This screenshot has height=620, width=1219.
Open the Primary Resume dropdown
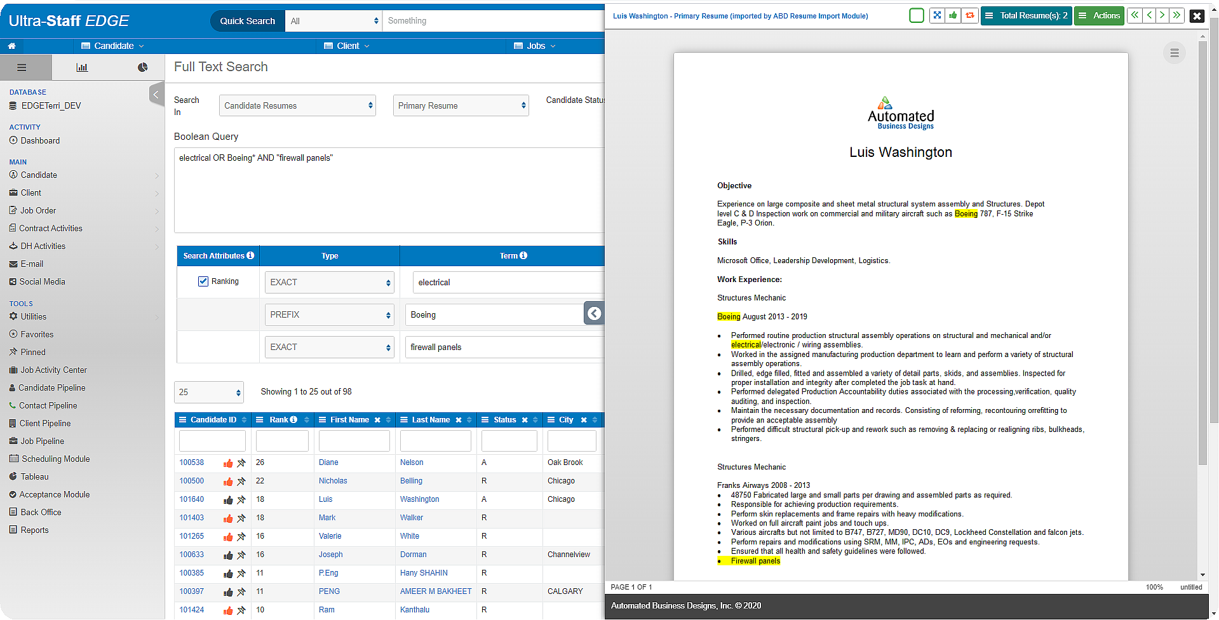coord(460,105)
